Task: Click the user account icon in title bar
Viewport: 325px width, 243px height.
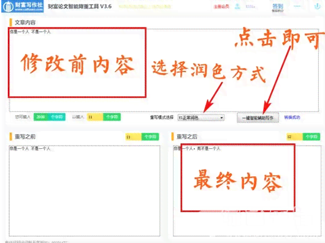Action: [x=237, y=6]
